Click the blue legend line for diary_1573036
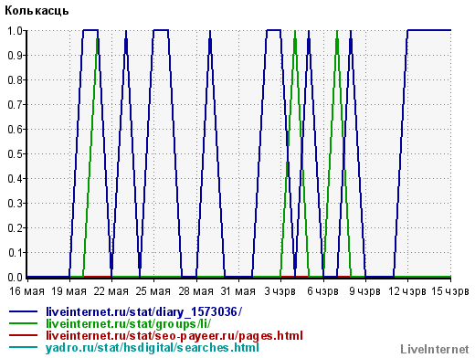Screen dimensions: 475x358 tap(23, 311)
